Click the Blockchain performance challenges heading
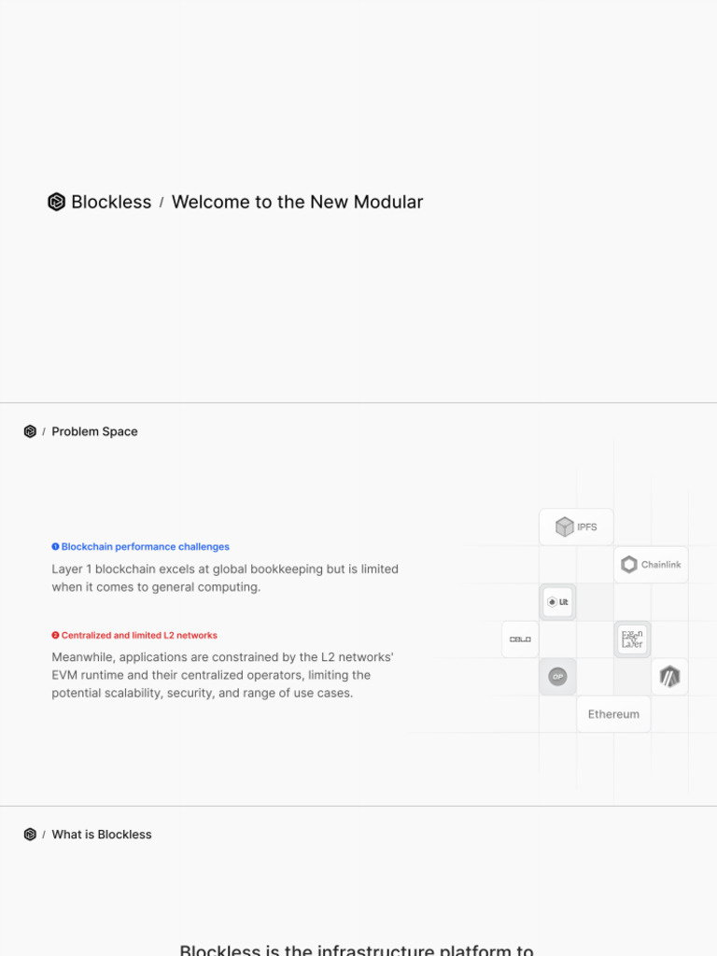Viewport: 717px width, 956px height. point(145,547)
